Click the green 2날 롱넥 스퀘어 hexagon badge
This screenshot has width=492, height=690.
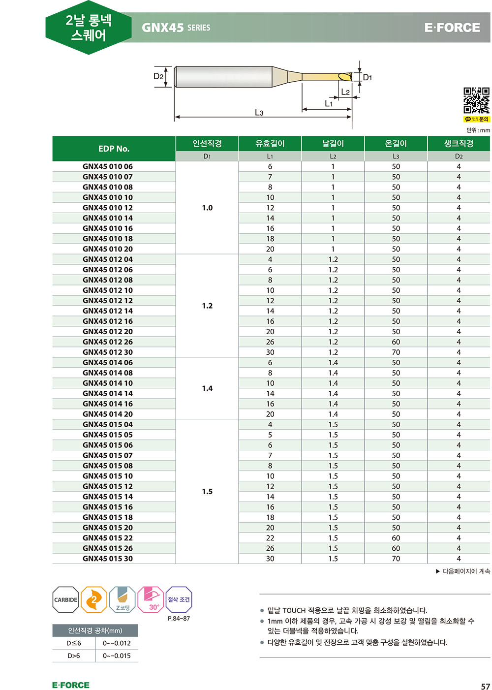pyautogui.click(x=89, y=28)
